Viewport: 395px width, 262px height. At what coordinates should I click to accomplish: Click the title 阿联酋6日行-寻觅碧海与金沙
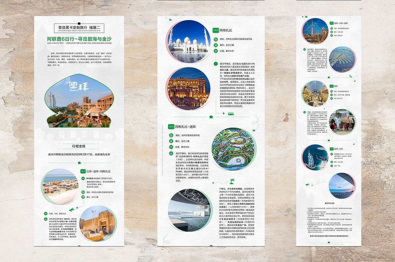[79, 39]
